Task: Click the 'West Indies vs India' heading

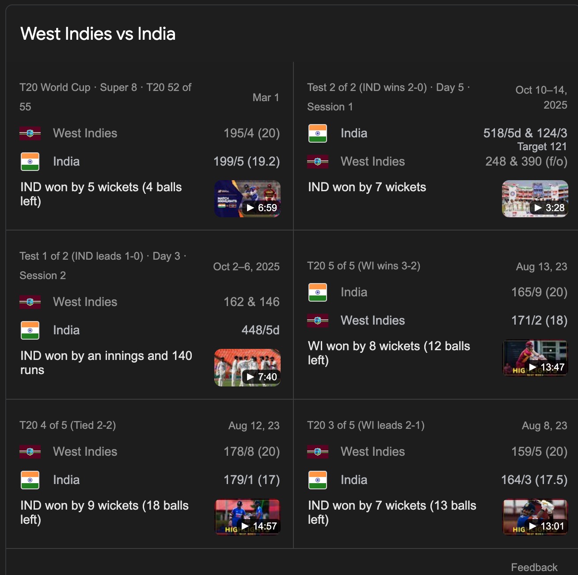Action: click(x=98, y=34)
